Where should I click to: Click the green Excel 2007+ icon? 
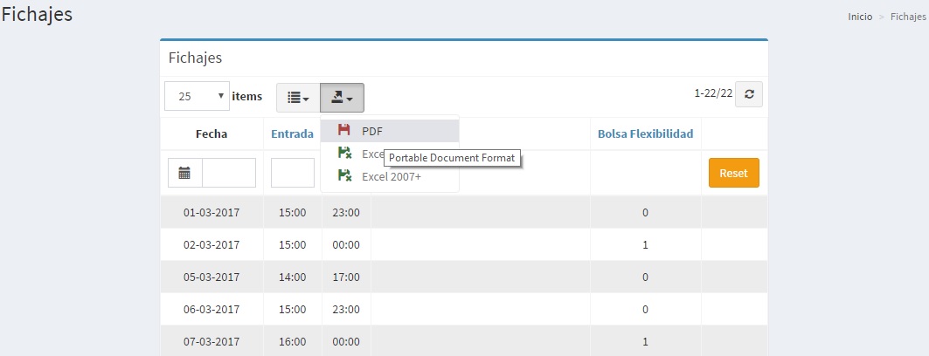coord(344,176)
